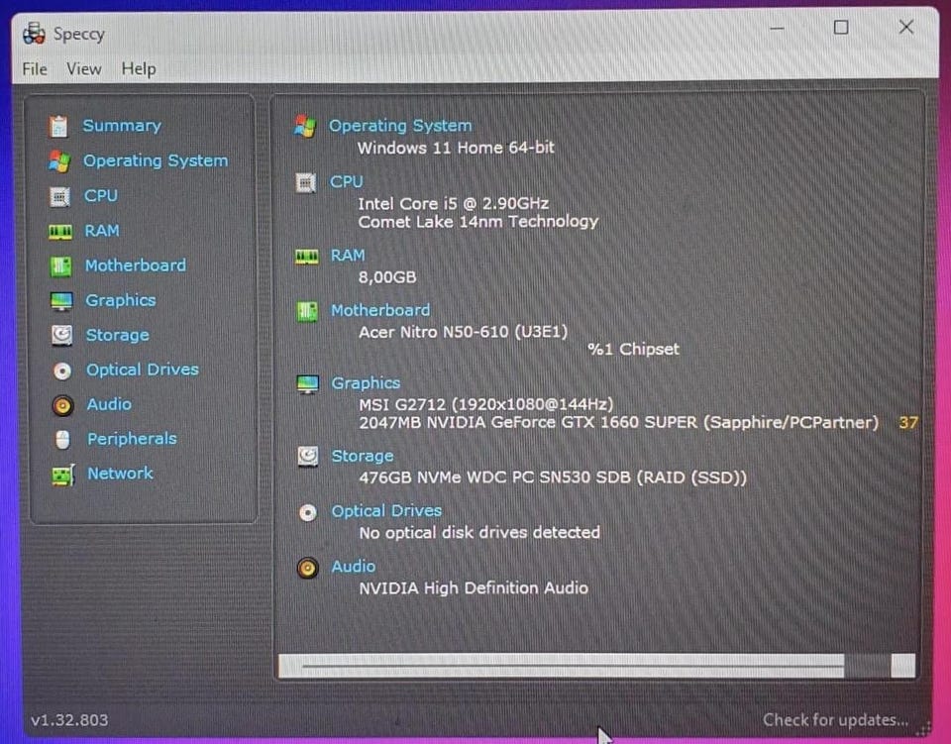This screenshot has width=951, height=744.
Task: Go to Storage section in sidebar
Action: pyautogui.click(x=118, y=335)
